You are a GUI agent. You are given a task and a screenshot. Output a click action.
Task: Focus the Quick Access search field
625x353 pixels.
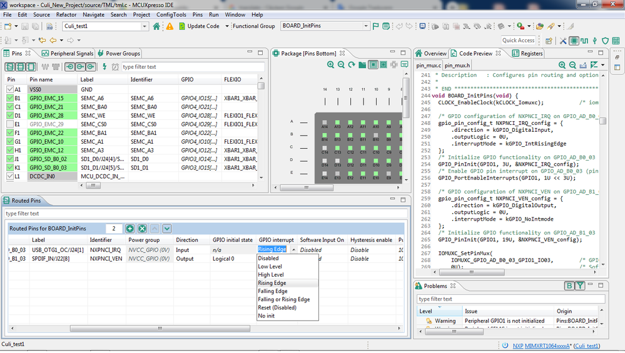point(518,41)
